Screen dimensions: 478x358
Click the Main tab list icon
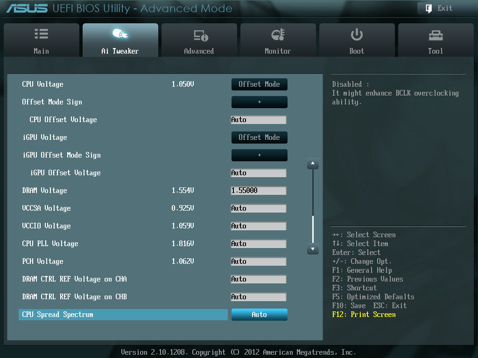coord(41,34)
